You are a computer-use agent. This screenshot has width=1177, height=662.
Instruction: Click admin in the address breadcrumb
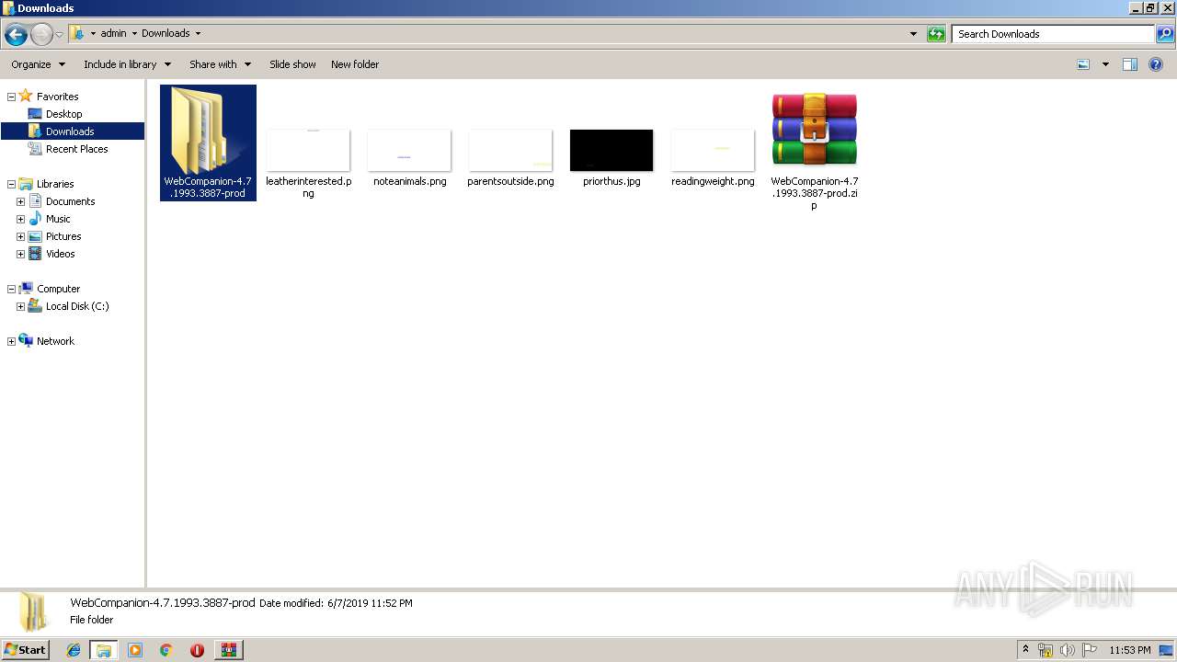point(113,33)
